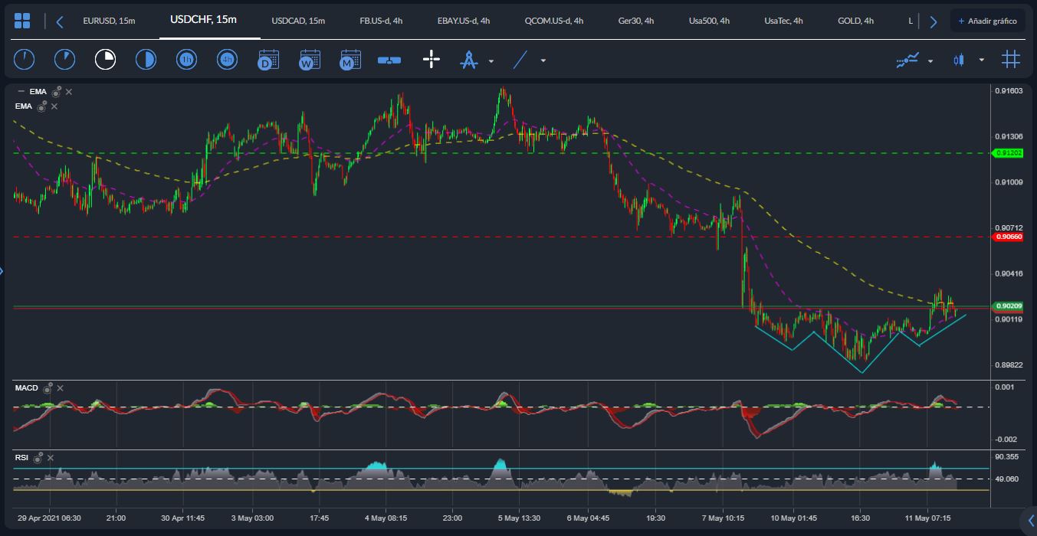The image size is (1037, 536).
Task: Click the current price 0.90209 label
Action: tap(1008, 306)
